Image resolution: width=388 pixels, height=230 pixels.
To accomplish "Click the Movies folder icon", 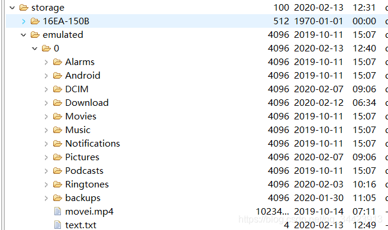I will [57, 116].
